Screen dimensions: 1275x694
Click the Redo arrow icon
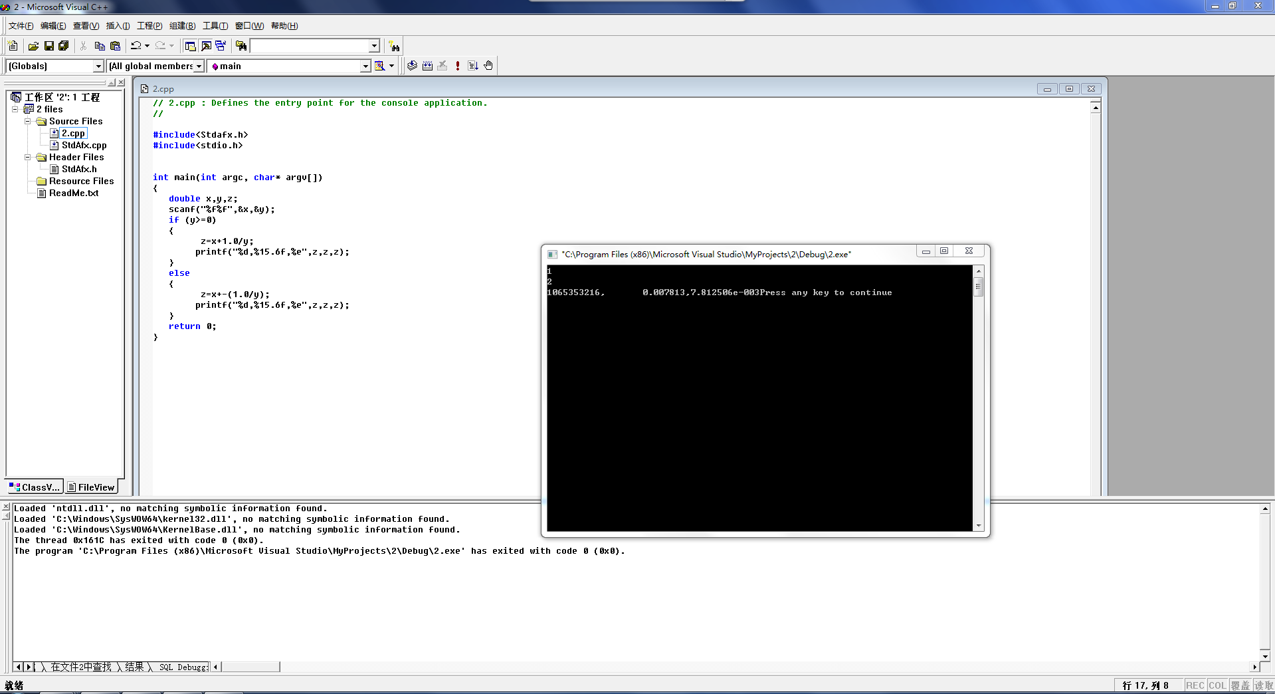[160, 46]
